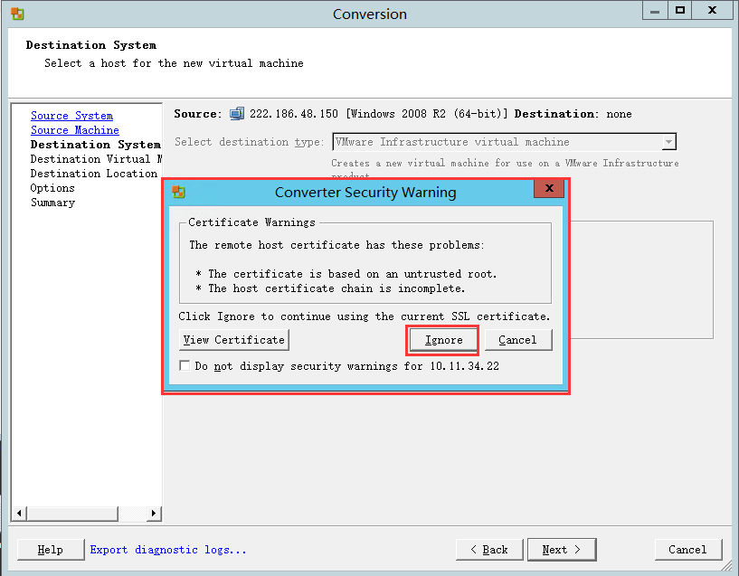
Task: Select the Summary step in the sidebar
Action: (52, 203)
